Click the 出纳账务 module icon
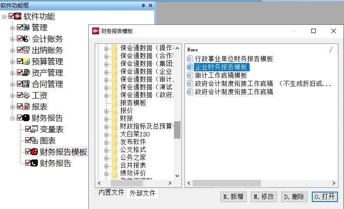The width and height of the screenshot is (344, 209). pyautogui.click(x=27, y=50)
